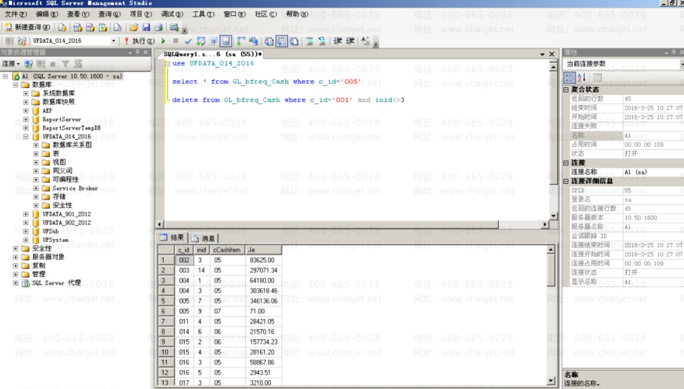The image size is (684, 389).
Task: Click Comment out selected lines icon
Action: pos(310,41)
